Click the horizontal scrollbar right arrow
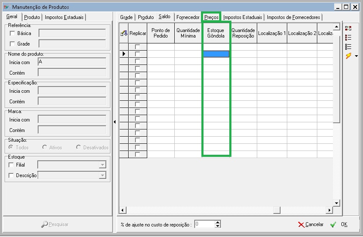This screenshot has height=237, width=363. point(329,210)
